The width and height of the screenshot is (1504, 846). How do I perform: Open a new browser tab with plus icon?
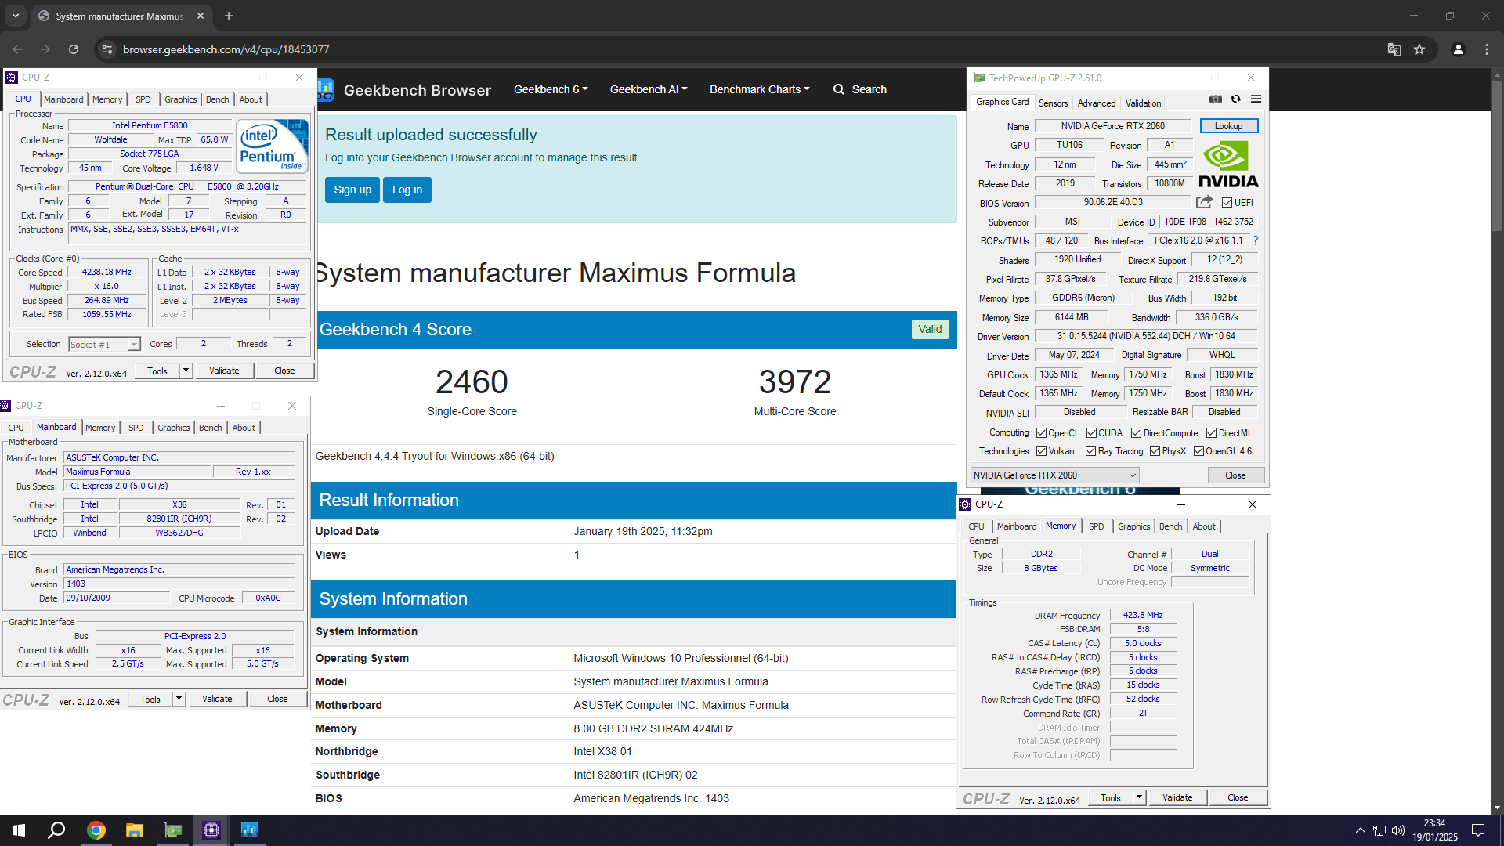(x=229, y=16)
